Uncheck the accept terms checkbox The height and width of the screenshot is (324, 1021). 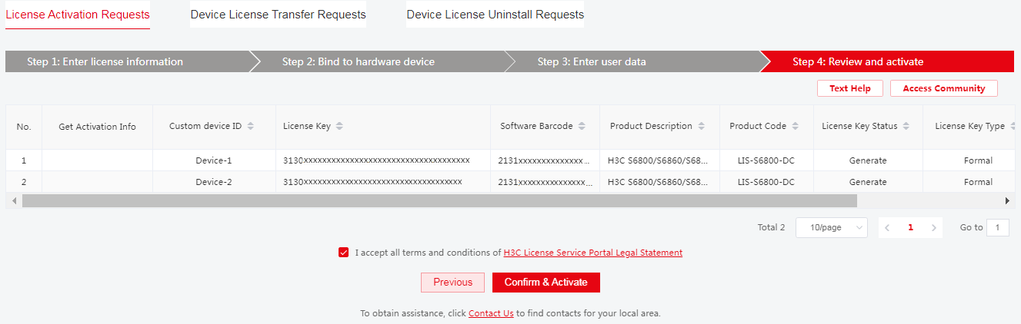(343, 253)
